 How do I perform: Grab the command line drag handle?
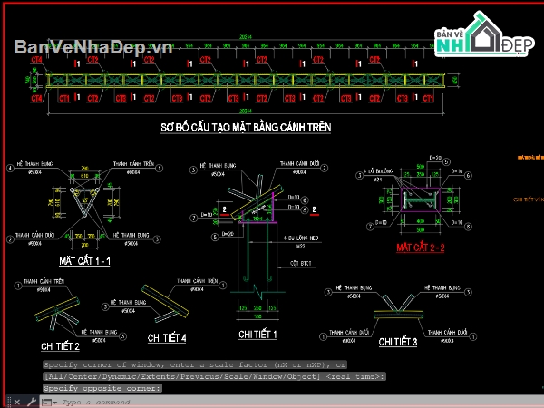click(x=9, y=402)
